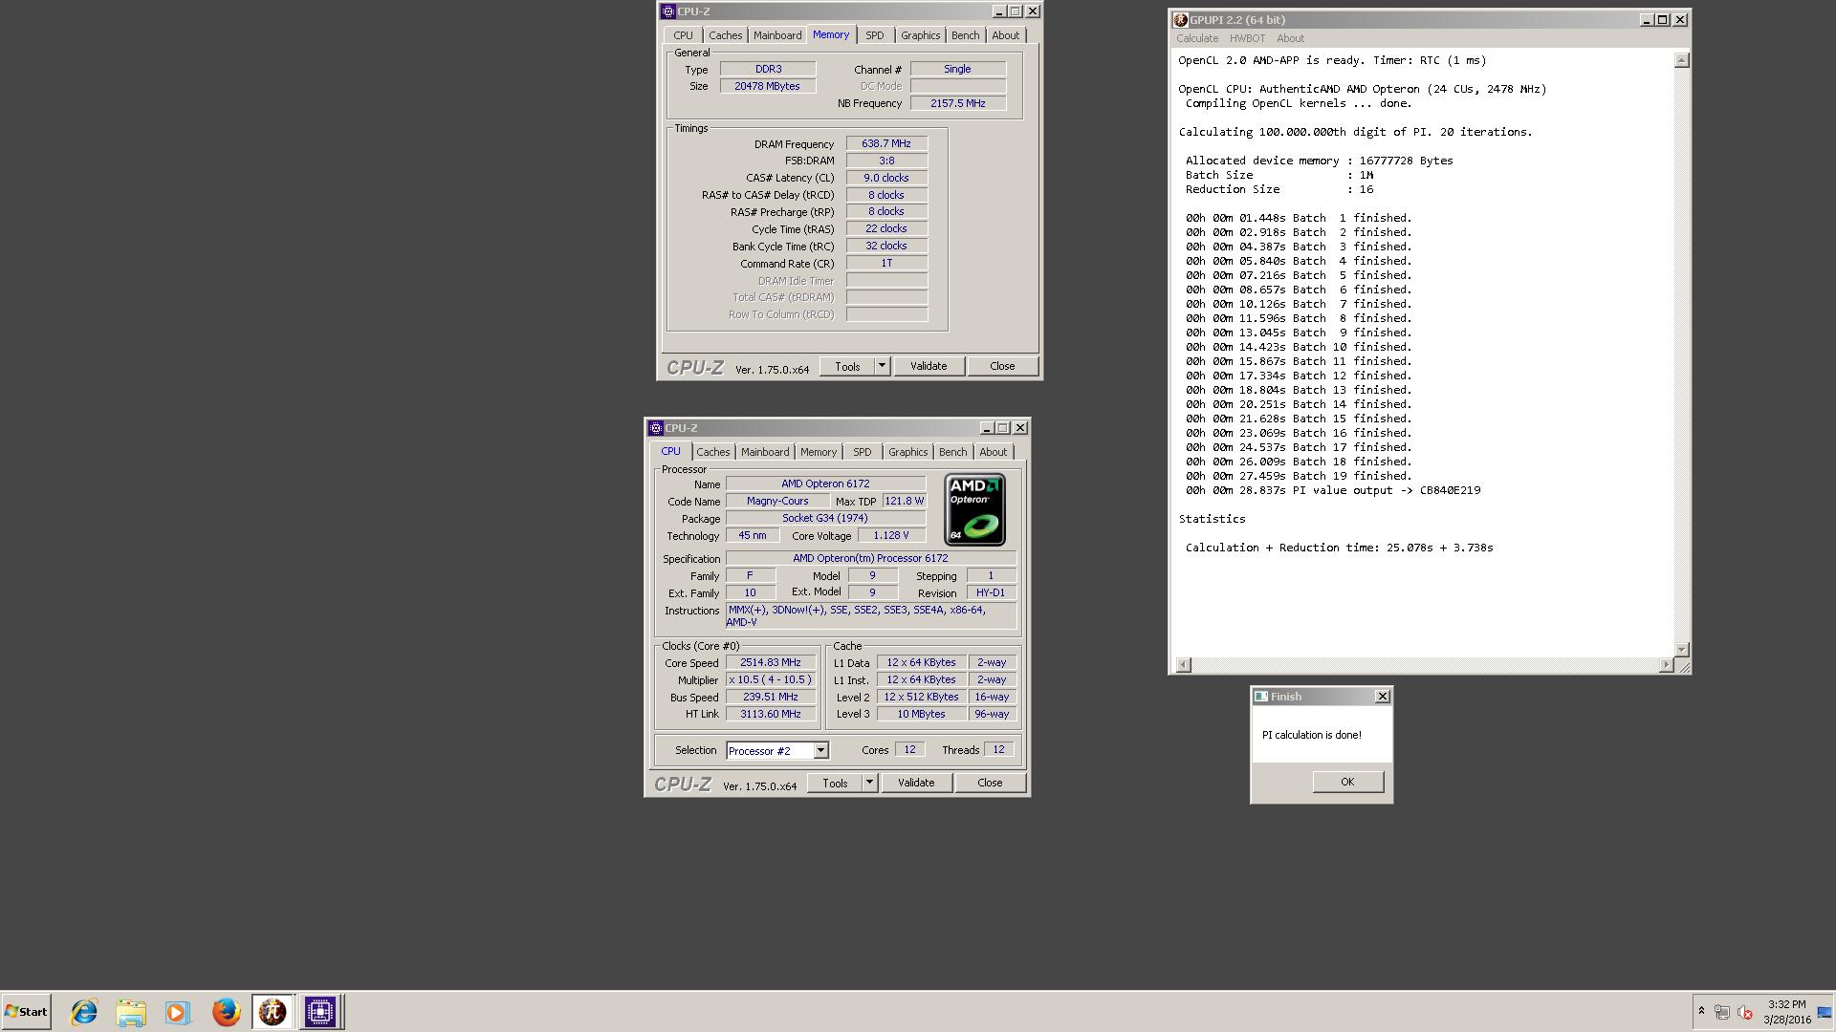Click Validate in upper CPU-Z window
The height and width of the screenshot is (1032, 1836).
(x=929, y=367)
